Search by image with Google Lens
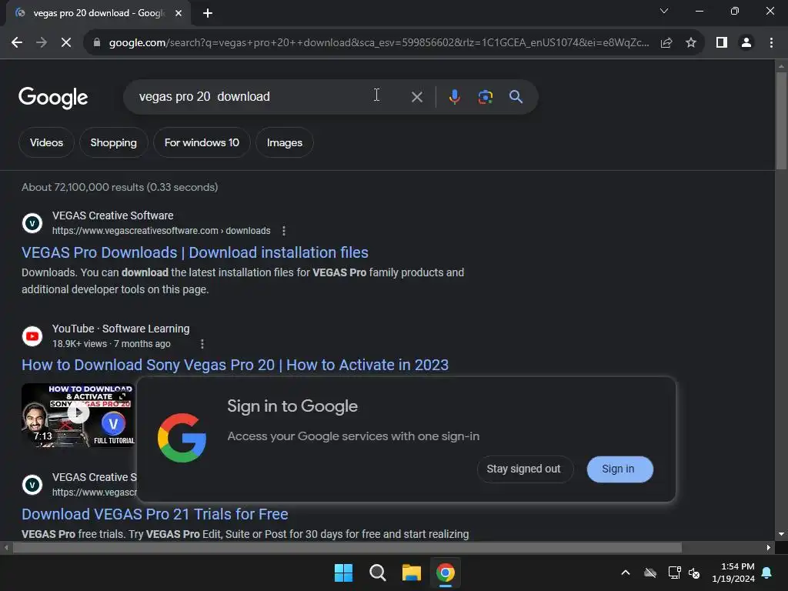The height and width of the screenshot is (591, 788). [485, 96]
